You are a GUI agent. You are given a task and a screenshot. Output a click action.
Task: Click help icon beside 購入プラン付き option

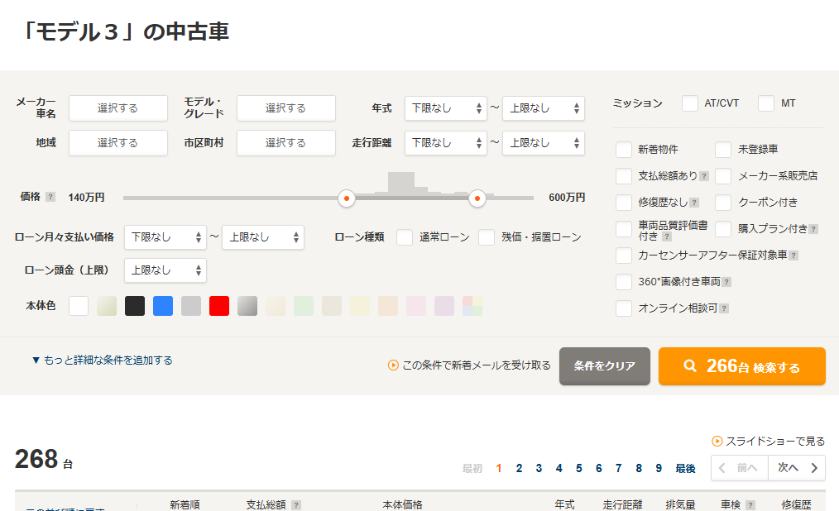click(x=813, y=229)
